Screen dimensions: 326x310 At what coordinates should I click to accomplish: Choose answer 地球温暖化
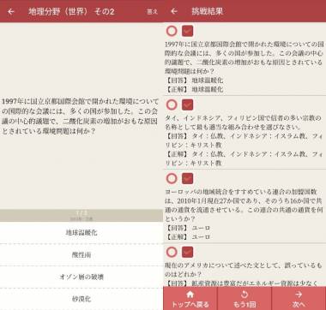[81, 233]
